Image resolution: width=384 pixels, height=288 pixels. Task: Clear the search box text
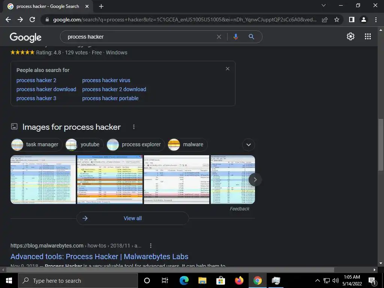(x=219, y=37)
